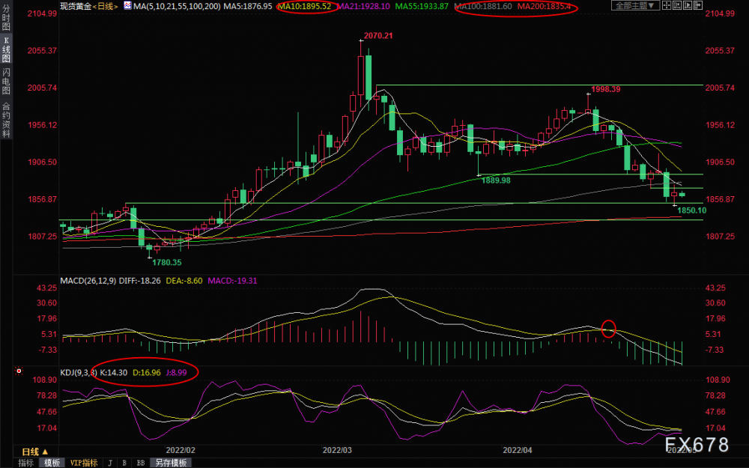Open the 合约资料 side tab
Image resolution: width=749 pixels, height=468 pixels.
tap(6, 119)
